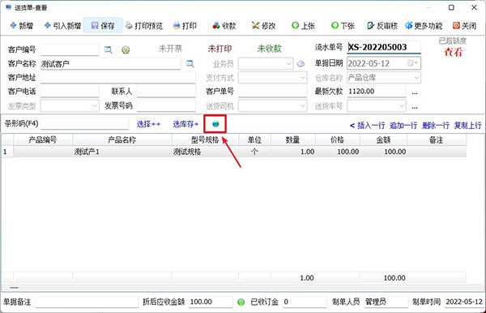The image size is (486, 313).
Task: Focus the 客户编号 input field
Action: click(x=70, y=49)
